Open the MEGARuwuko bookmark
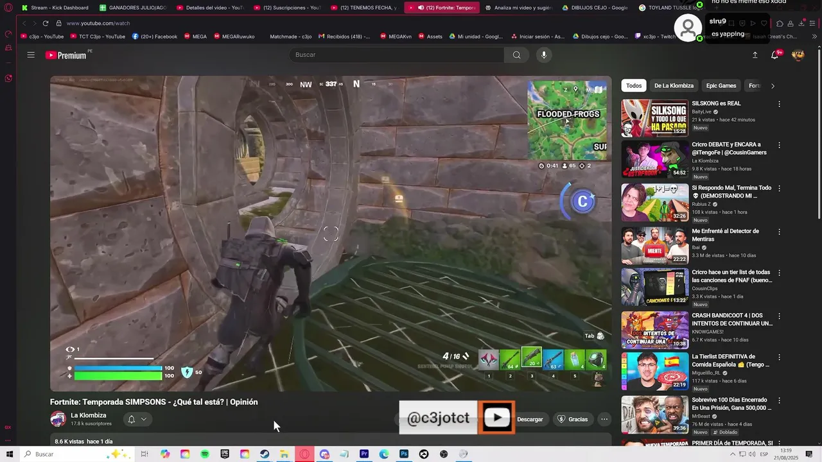 234,37
